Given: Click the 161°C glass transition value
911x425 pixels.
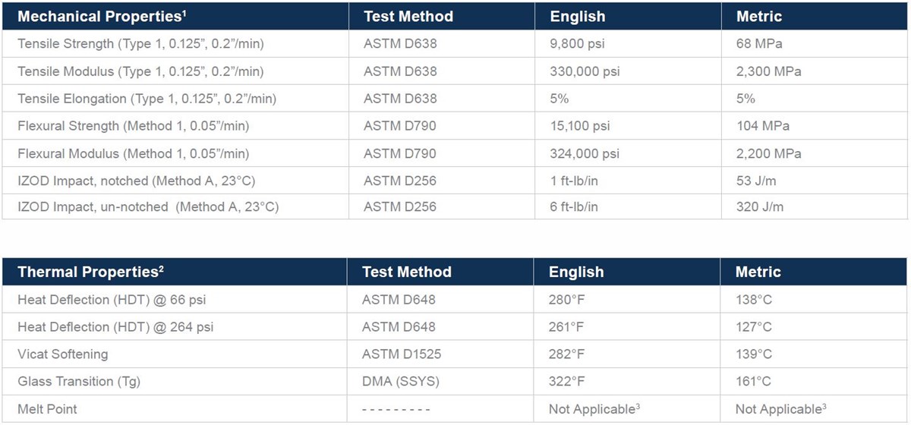Looking at the screenshot, I should tap(754, 382).
